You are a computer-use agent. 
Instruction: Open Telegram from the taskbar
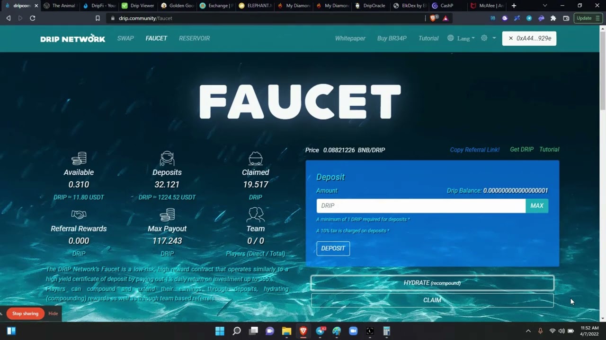(320, 331)
